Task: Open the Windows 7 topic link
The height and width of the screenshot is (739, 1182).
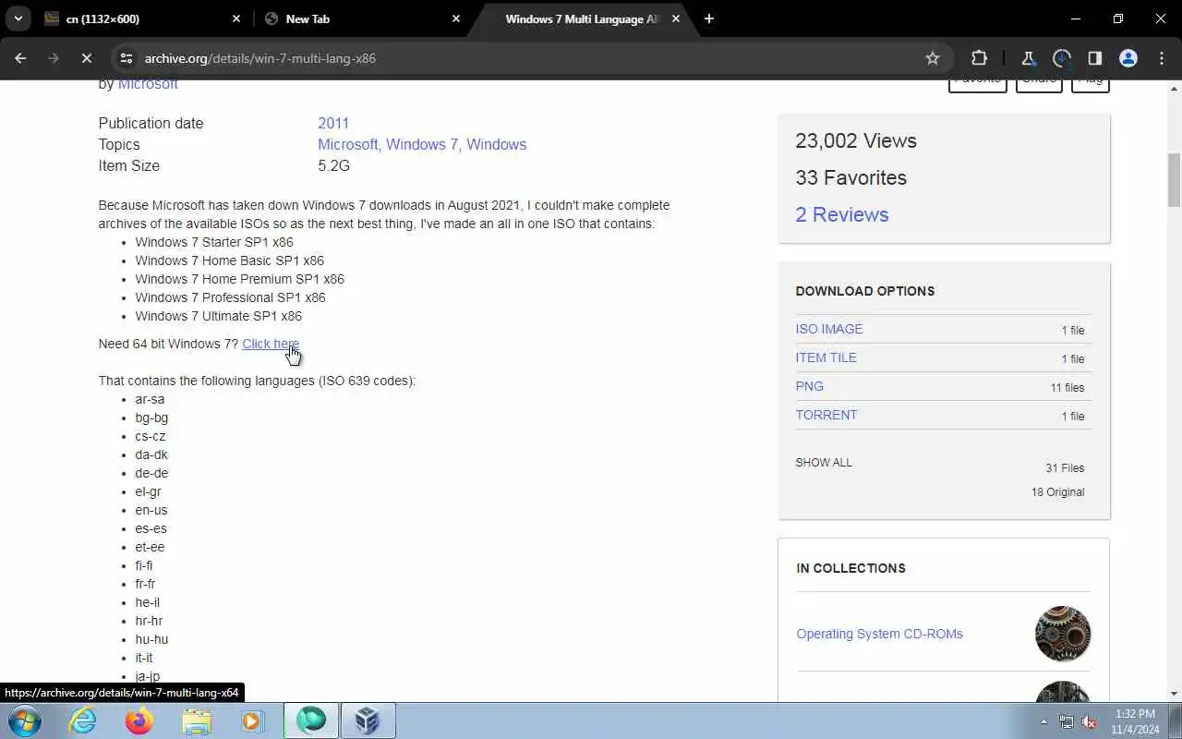Action: click(422, 144)
